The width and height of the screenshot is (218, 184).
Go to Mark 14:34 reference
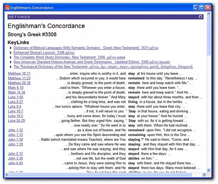click(17, 92)
